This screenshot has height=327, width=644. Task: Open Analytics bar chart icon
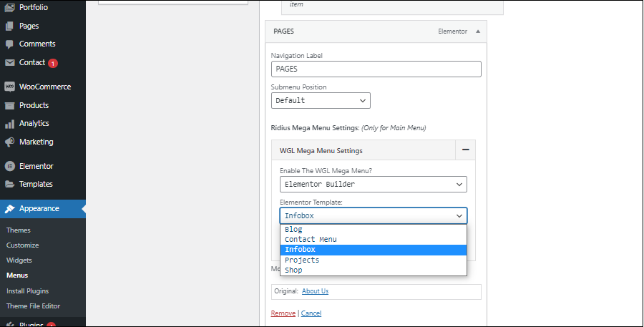tap(9, 124)
